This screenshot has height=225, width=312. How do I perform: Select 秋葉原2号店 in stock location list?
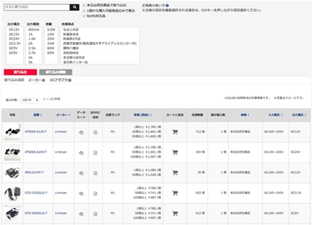tap(72, 39)
